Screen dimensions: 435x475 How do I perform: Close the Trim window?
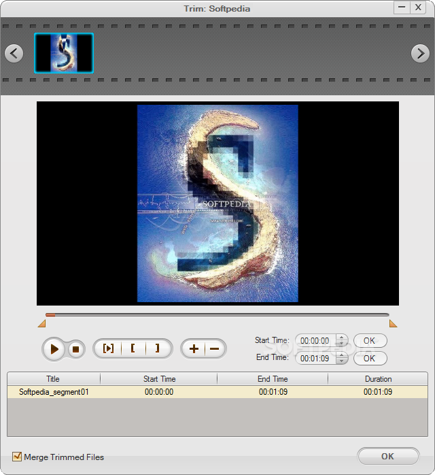coord(418,7)
